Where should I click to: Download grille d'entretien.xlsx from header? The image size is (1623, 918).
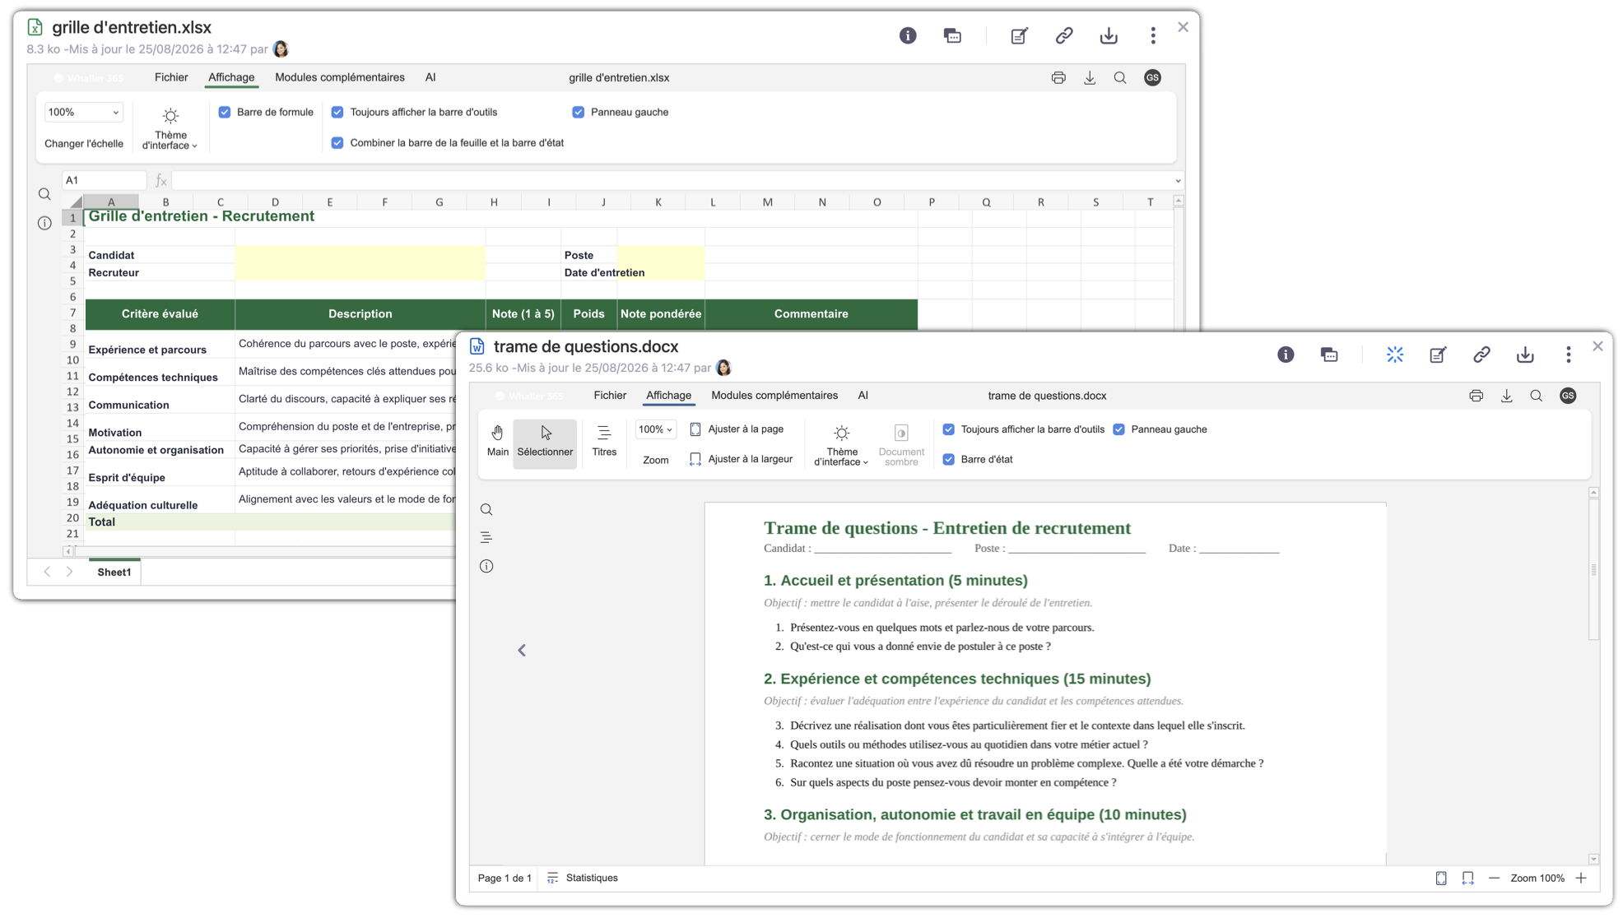coord(1109,35)
